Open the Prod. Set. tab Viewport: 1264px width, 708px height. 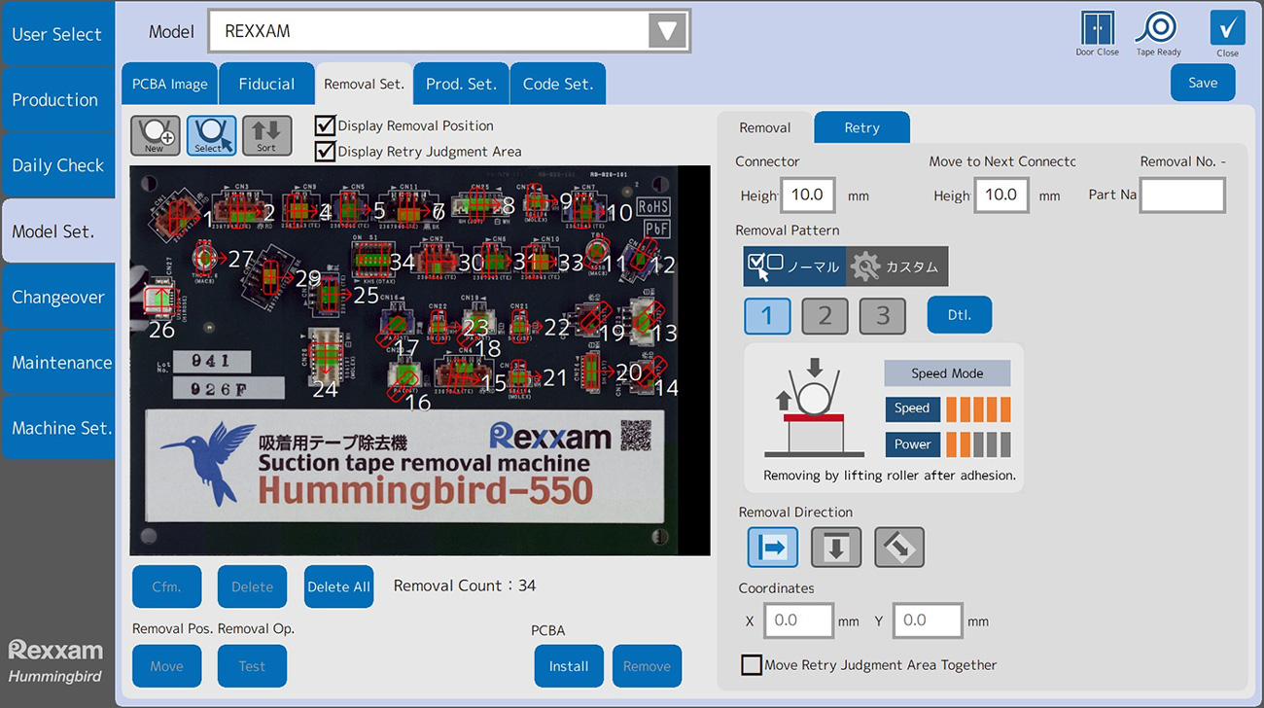tap(461, 84)
